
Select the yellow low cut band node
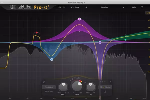tap(8, 55)
